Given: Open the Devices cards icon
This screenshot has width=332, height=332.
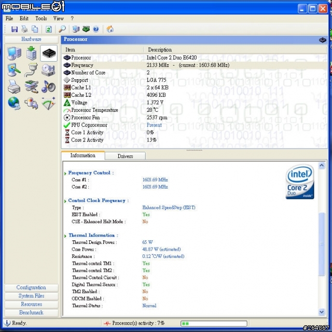Looking at the screenshot, I should tap(31, 86).
